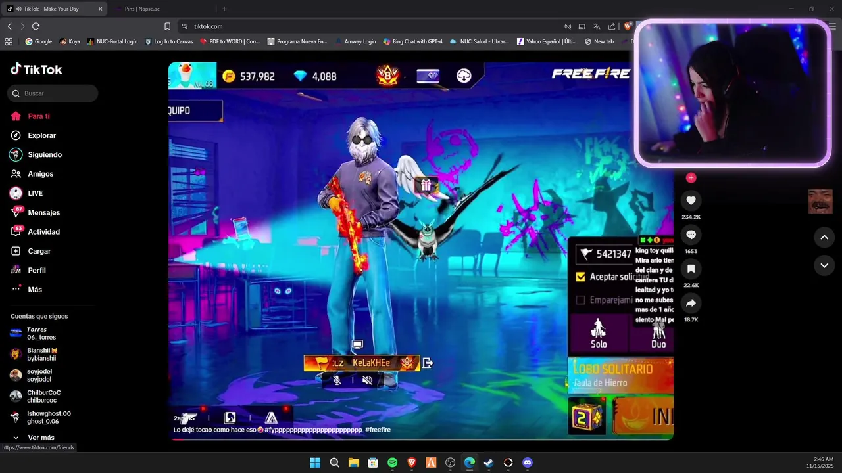Open the TikTok logo home link
The width and height of the screenshot is (842, 473).
[36, 69]
